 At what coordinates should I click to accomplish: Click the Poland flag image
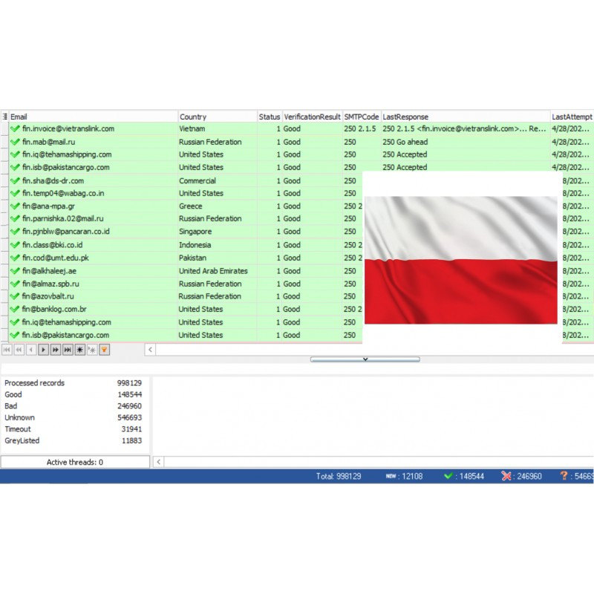(x=460, y=260)
